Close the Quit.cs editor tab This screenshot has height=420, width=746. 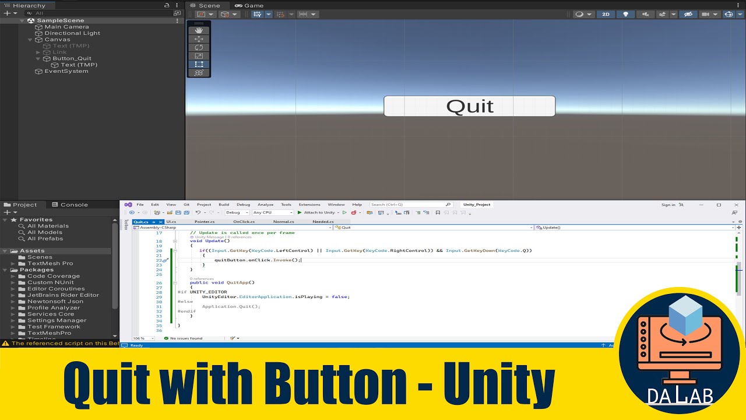coord(161,222)
